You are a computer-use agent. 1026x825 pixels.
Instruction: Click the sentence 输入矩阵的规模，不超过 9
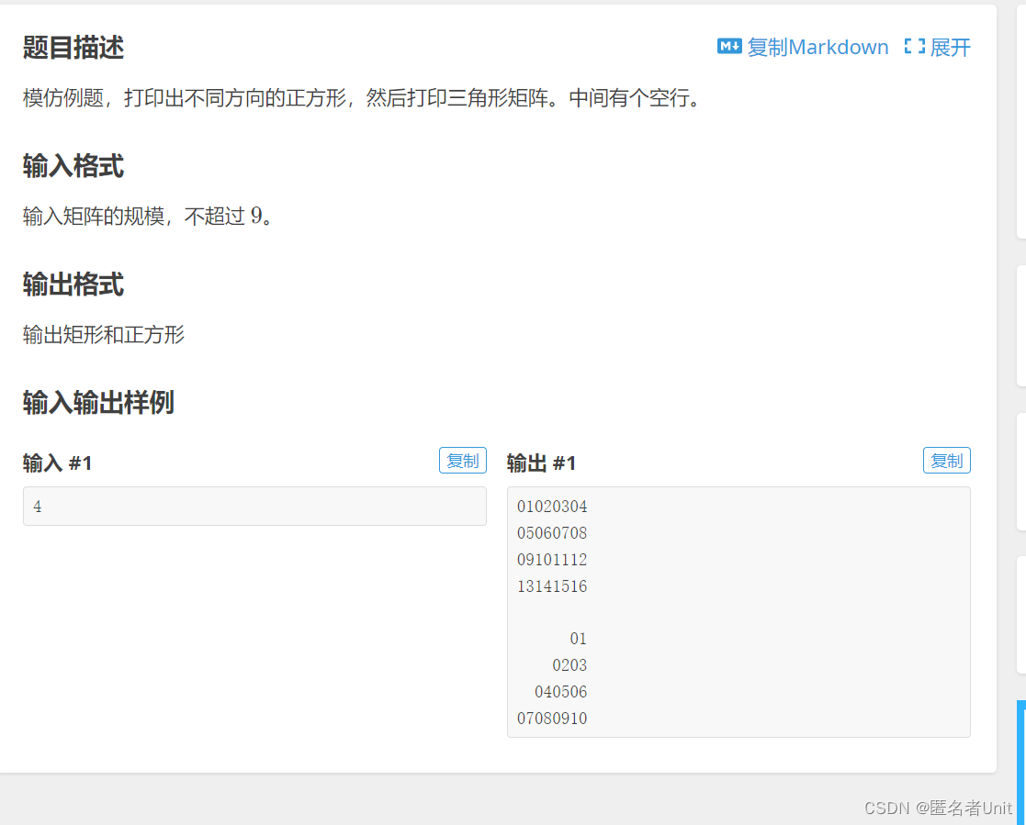[x=148, y=216]
